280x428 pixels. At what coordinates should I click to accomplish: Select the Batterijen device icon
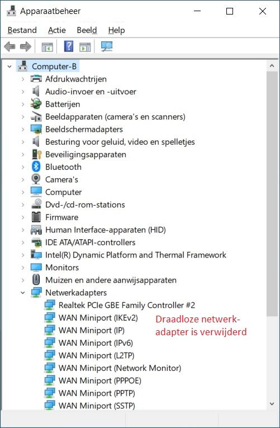click(x=36, y=104)
